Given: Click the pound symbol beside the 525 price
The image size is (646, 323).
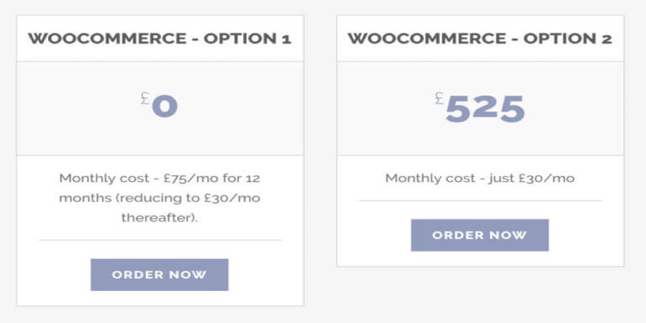Looking at the screenshot, I should click(439, 99).
